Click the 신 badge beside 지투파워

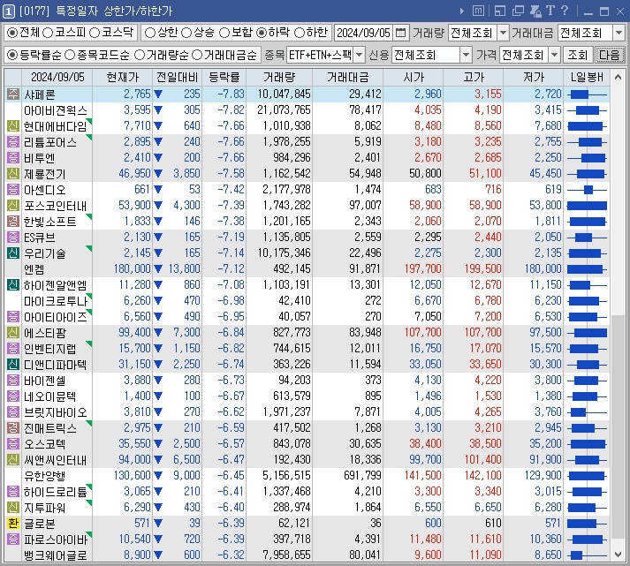coord(13,508)
